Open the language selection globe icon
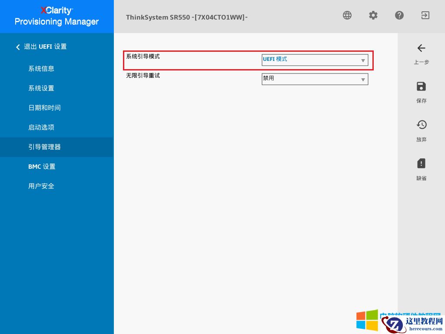The image size is (445, 334). (347, 15)
